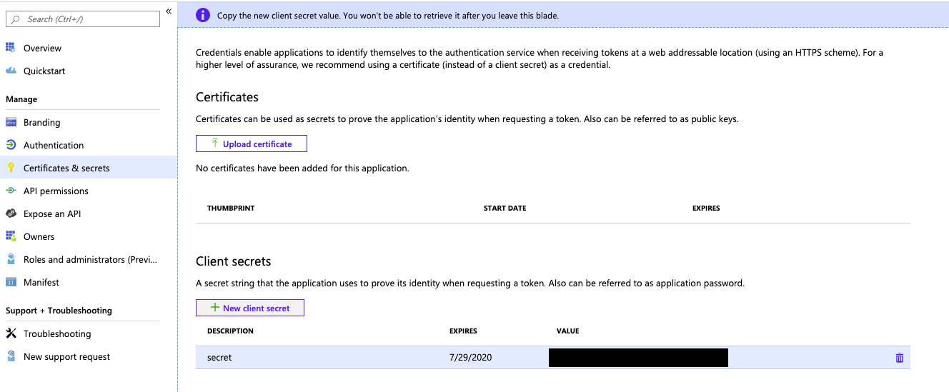Collapse the sidebar with double chevron
949x392 pixels.
169,11
